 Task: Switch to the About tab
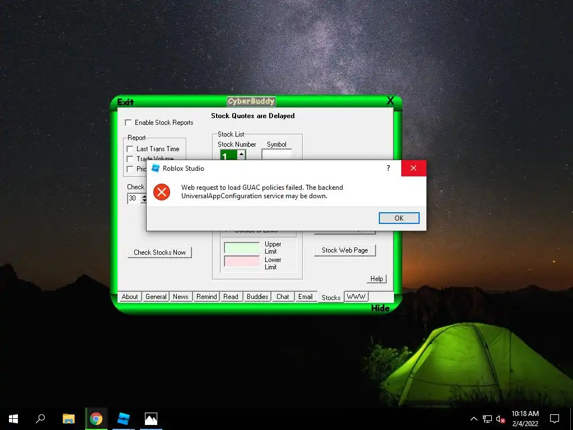click(x=130, y=297)
